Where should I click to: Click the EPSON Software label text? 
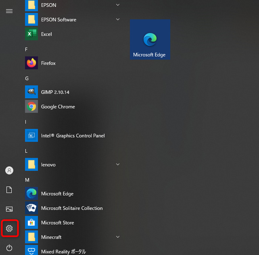tap(58, 20)
